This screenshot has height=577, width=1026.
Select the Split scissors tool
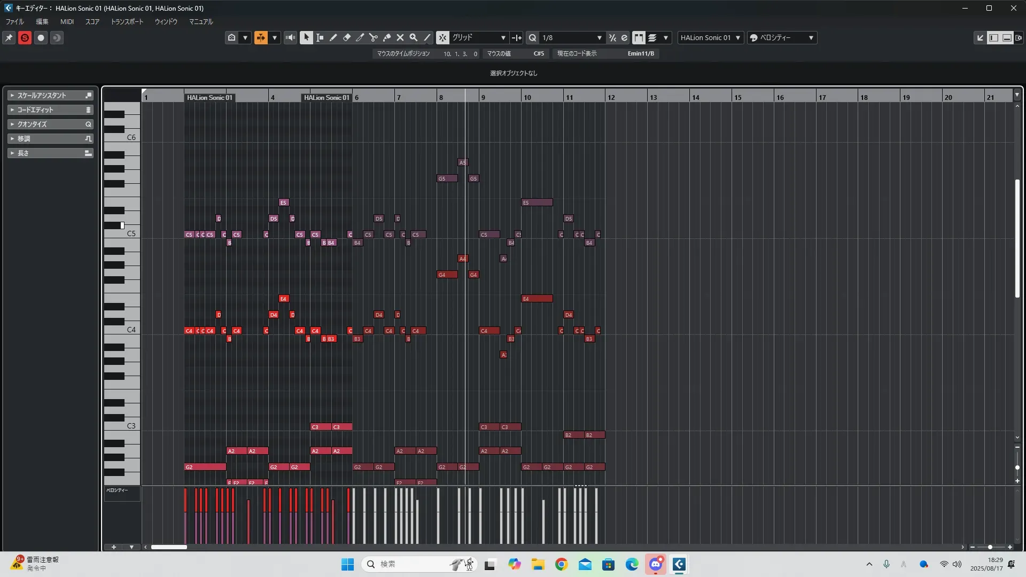[x=373, y=37]
